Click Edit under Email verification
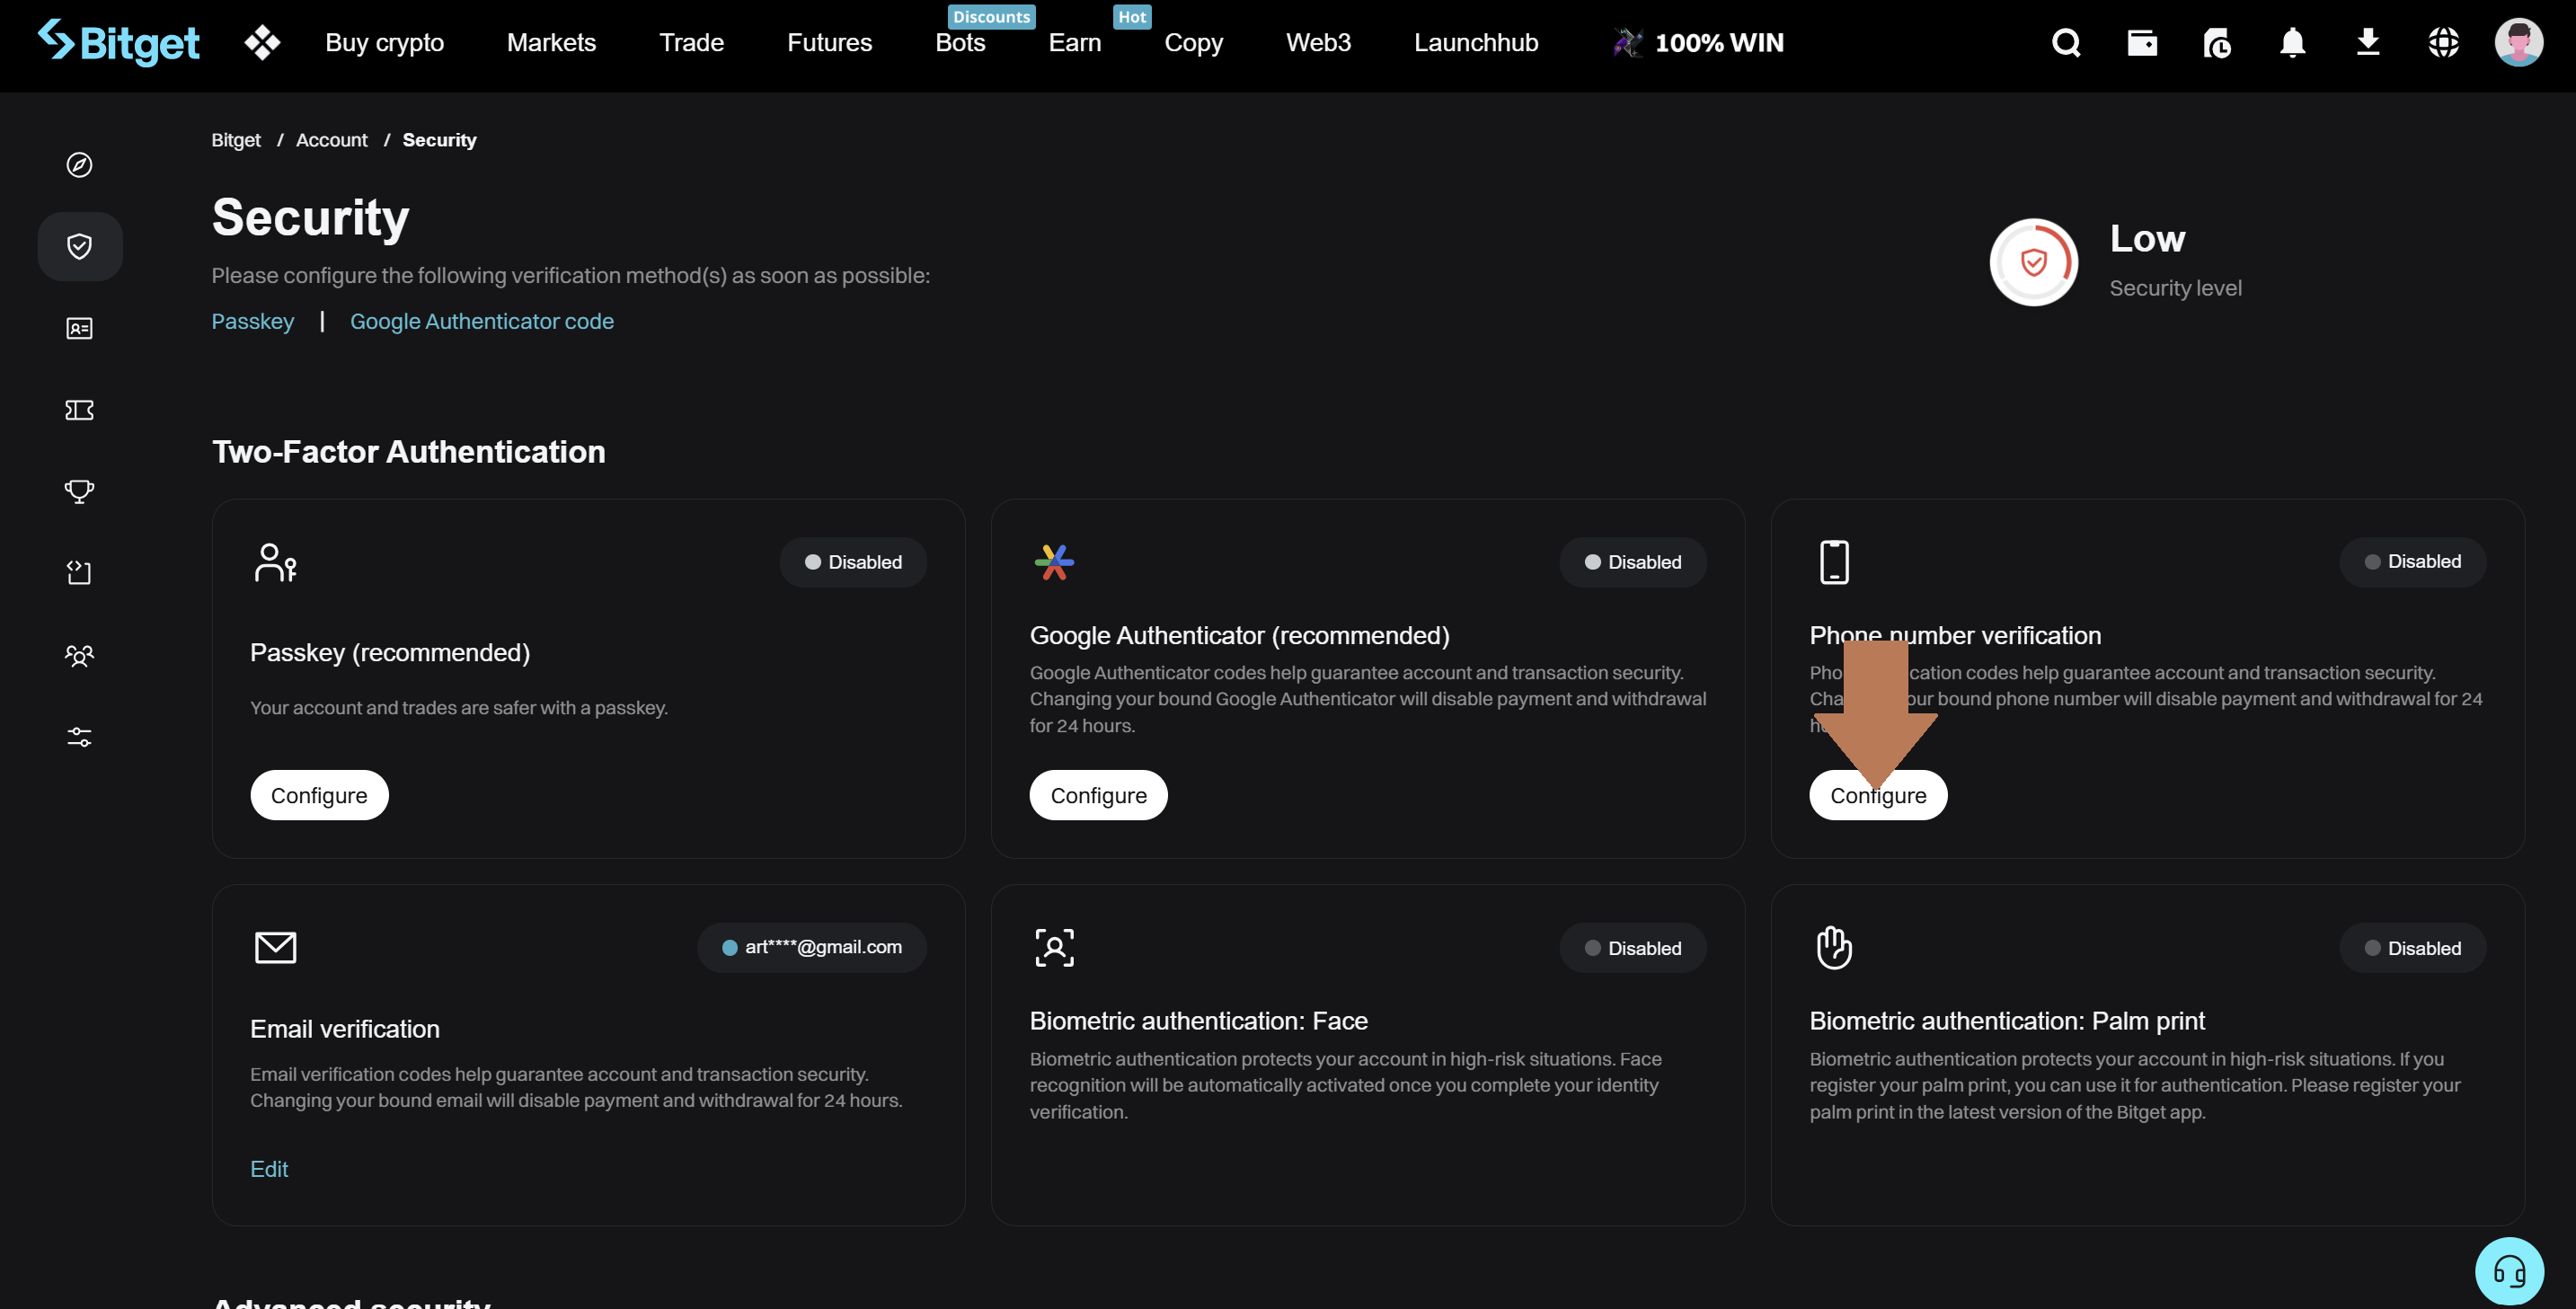This screenshot has width=2576, height=1309. (268, 1169)
